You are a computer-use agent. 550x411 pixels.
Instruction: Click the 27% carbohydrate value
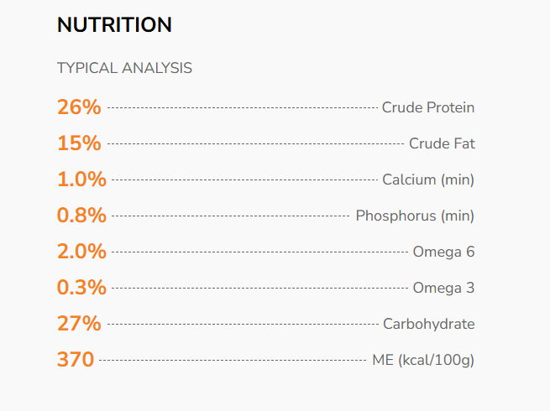click(x=79, y=324)
